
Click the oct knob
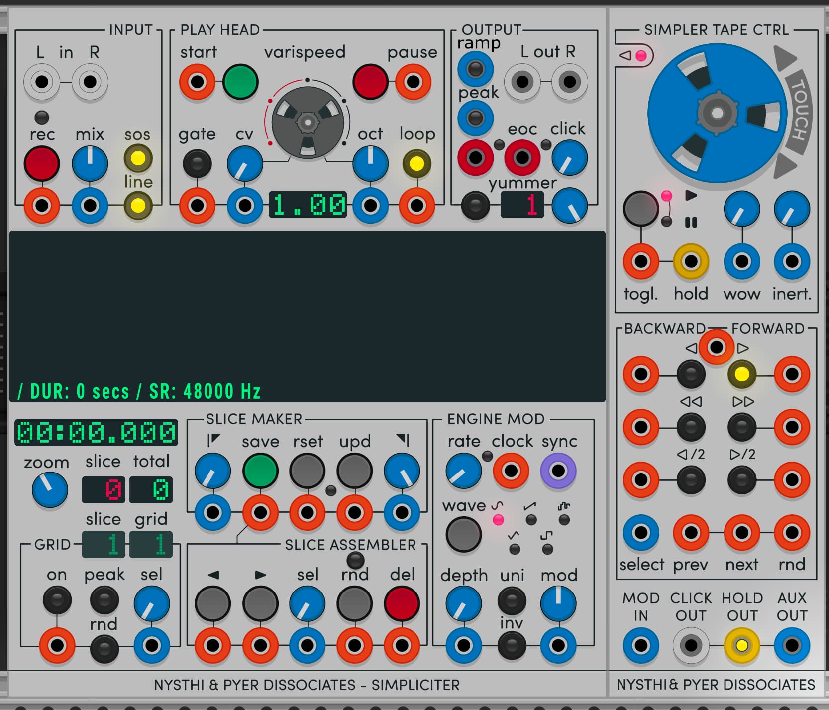tap(371, 164)
